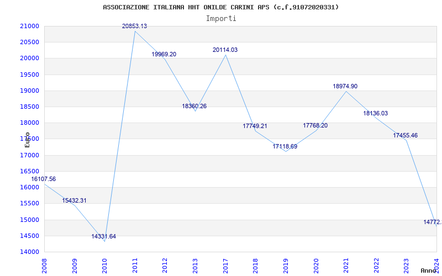Select data label 17749.21
442x276 pixels.
(255, 126)
